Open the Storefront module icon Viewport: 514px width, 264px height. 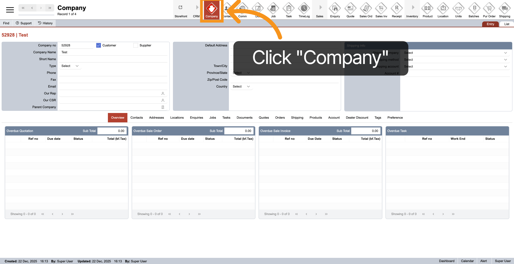click(x=181, y=10)
